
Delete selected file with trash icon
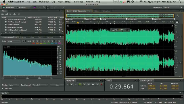click(x=19, y=14)
